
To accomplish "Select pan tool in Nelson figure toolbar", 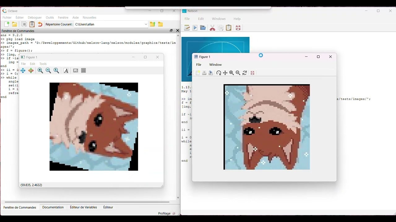I will point(225,73).
